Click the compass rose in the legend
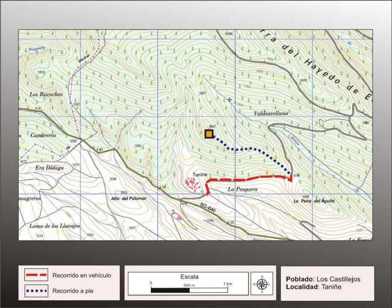This screenshot has width=392, height=308. point(262,284)
